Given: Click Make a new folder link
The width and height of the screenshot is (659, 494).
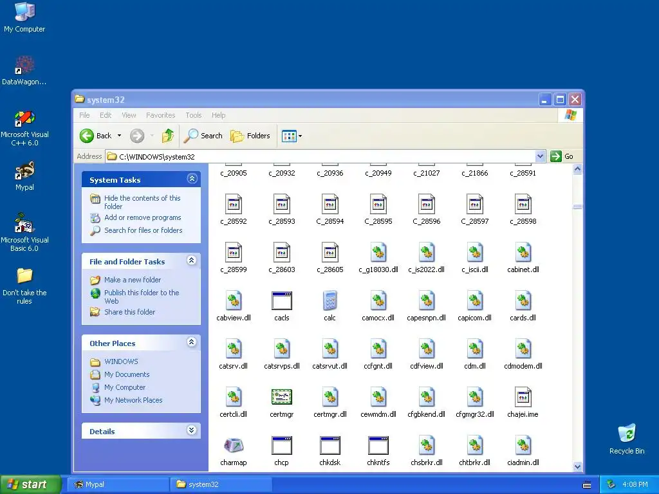Looking at the screenshot, I should (x=133, y=280).
